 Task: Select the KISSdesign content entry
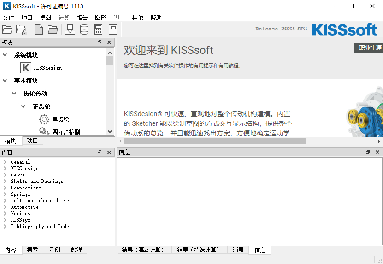(25, 168)
